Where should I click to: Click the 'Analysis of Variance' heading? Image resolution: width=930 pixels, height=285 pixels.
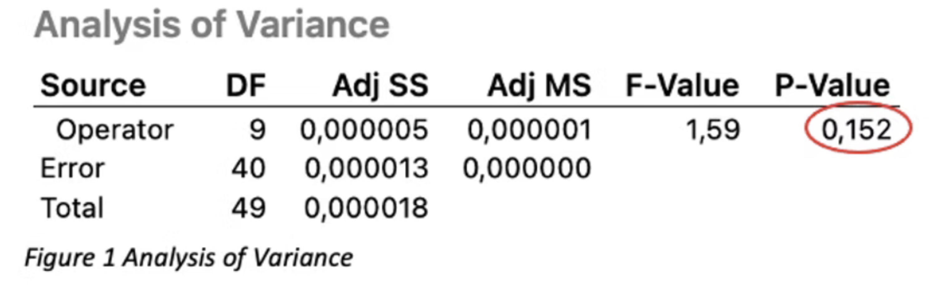pyautogui.click(x=212, y=25)
